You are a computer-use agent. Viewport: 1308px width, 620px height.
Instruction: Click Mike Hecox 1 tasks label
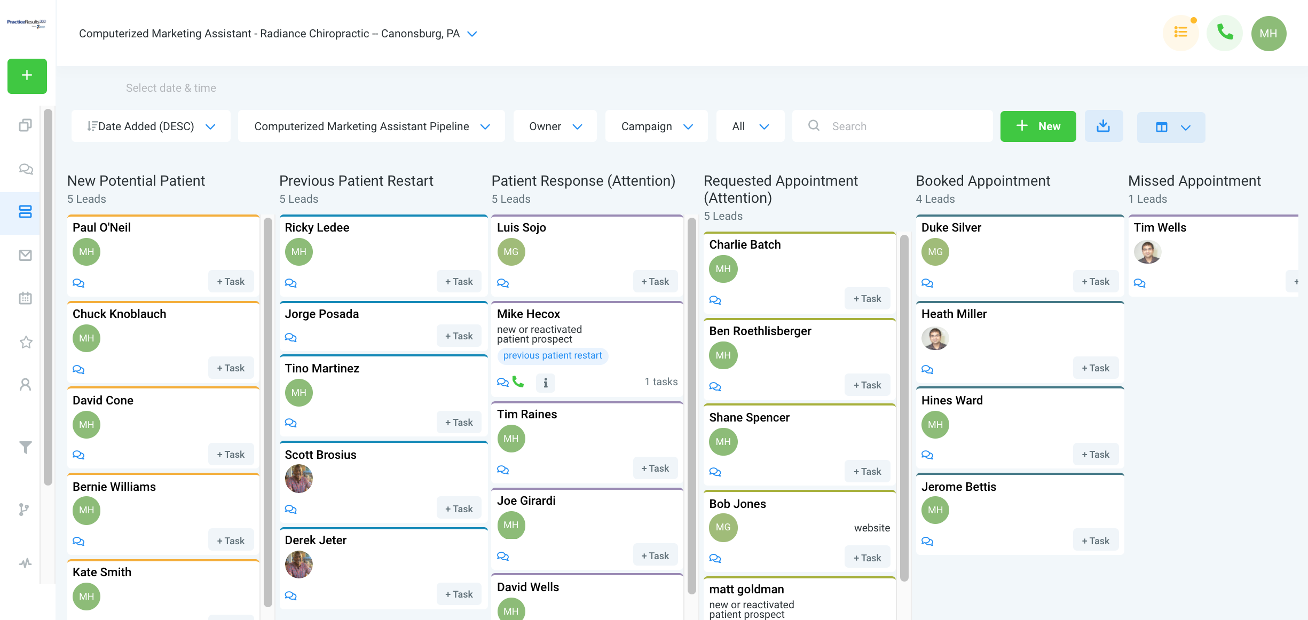click(x=661, y=382)
